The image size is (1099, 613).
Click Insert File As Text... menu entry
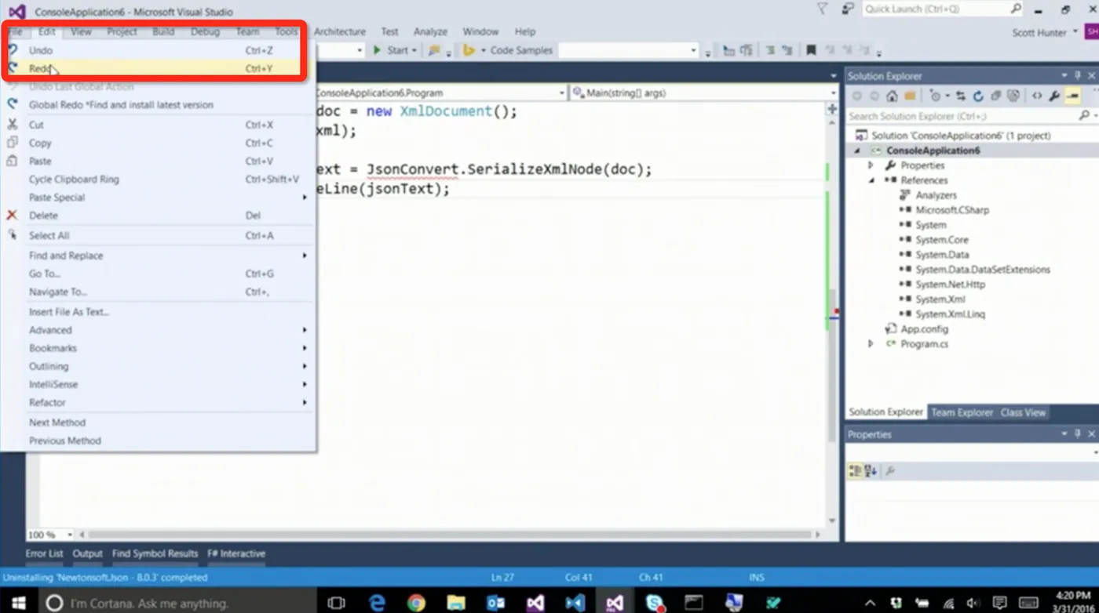(158, 312)
